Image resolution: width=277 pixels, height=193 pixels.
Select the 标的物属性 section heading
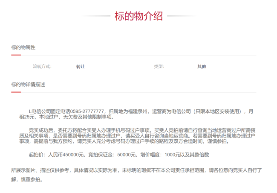coord(23,47)
